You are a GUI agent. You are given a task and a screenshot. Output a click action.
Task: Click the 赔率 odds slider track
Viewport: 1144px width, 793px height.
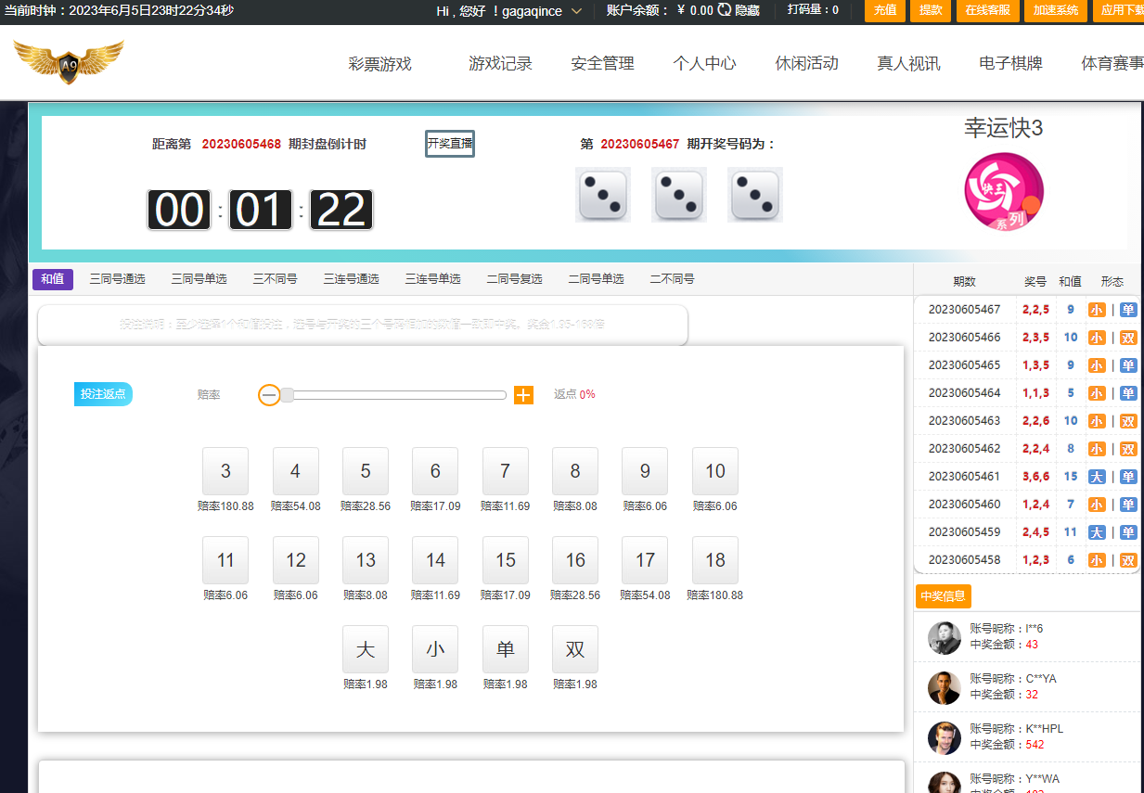pos(399,395)
